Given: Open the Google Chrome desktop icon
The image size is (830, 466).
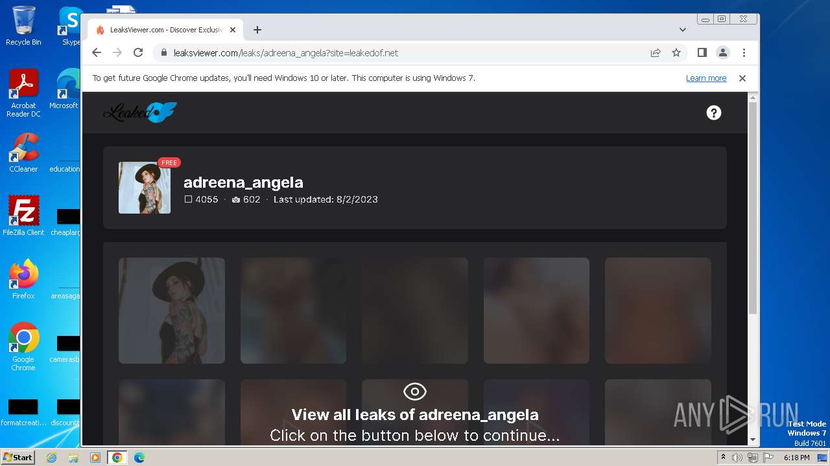Looking at the screenshot, I should pyautogui.click(x=23, y=346).
